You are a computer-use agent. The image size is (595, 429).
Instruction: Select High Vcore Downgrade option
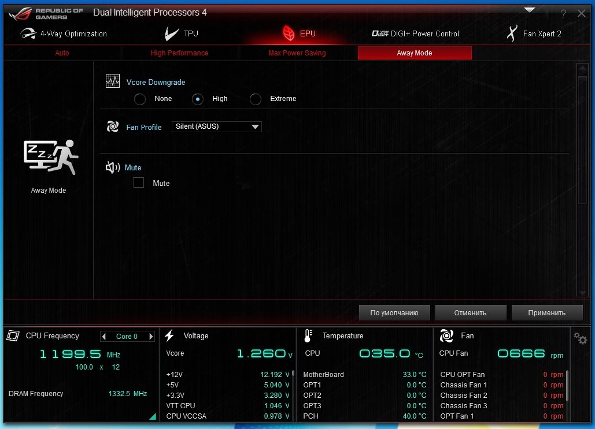pyautogui.click(x=198, y=99)
